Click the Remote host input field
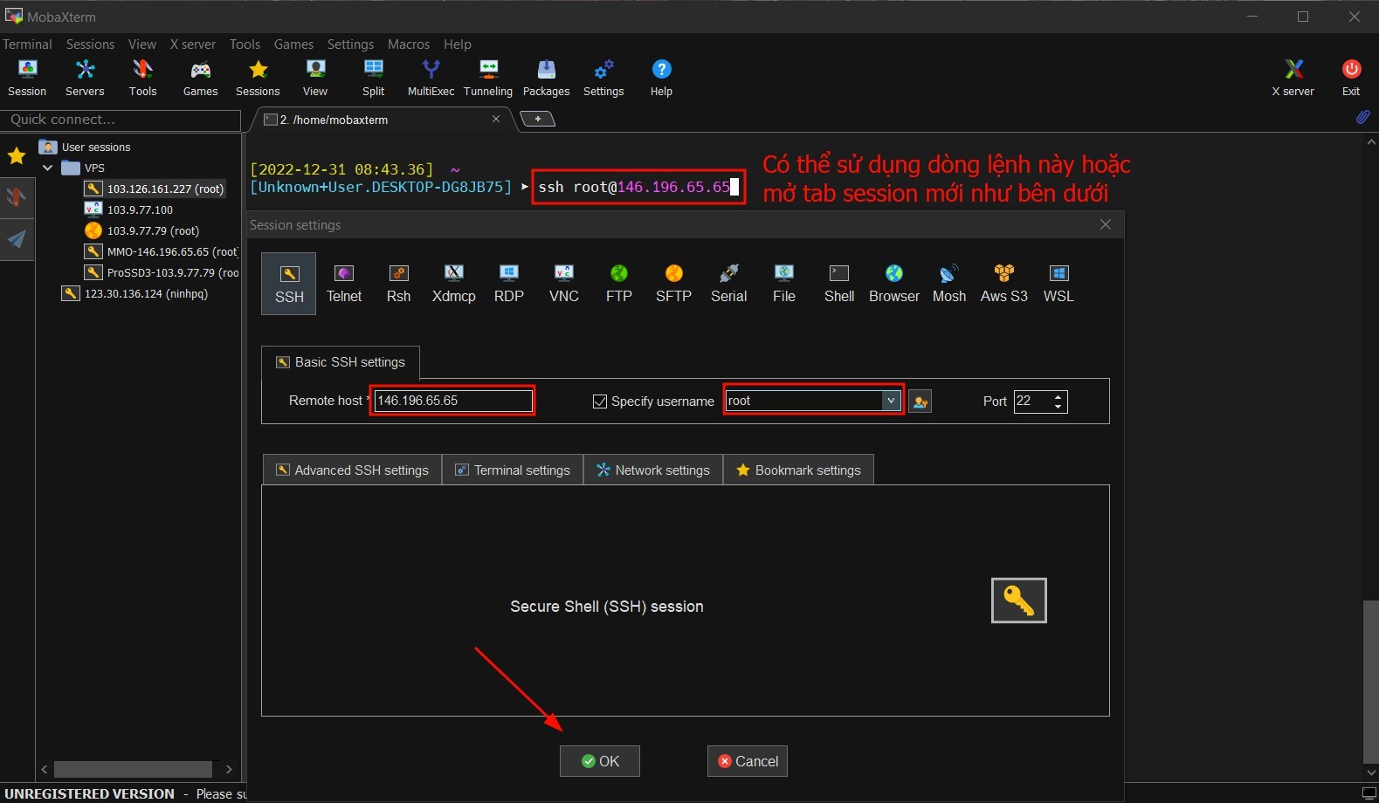The image size is (1379, 803). (452, 401)
